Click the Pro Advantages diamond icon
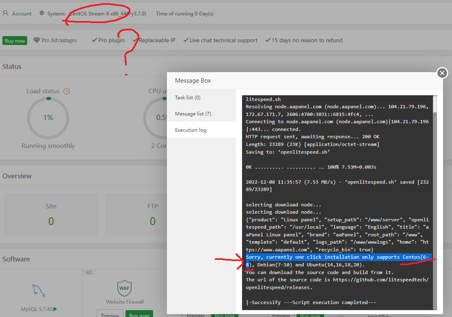The width and height of the screenshot is (452, 317). tap(37, 41)
